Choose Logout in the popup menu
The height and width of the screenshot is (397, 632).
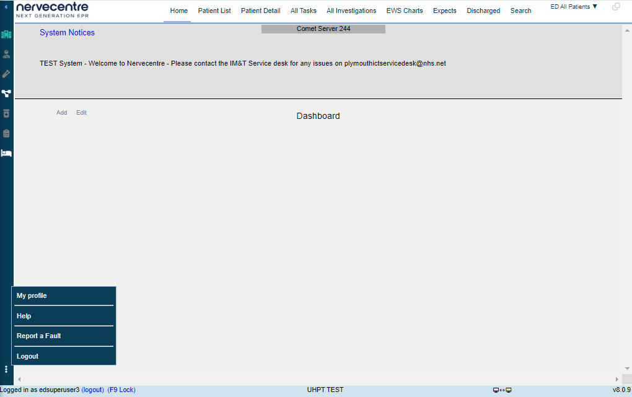click(x=64, y=356)
